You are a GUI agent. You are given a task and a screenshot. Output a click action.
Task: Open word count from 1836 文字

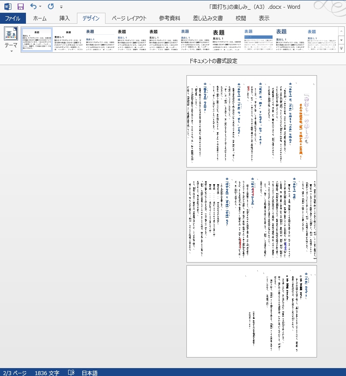pos(47,372)
